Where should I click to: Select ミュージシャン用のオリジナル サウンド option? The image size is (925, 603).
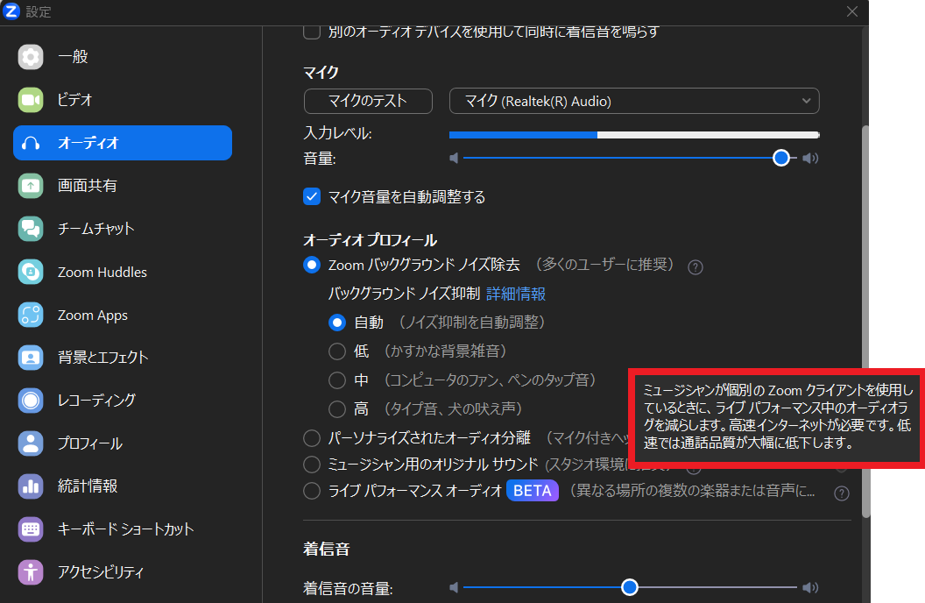(312, 465)
